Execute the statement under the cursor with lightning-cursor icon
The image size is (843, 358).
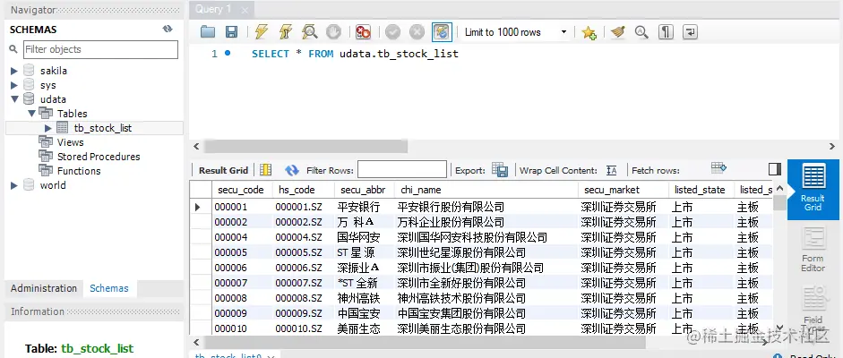coord(285,32)
